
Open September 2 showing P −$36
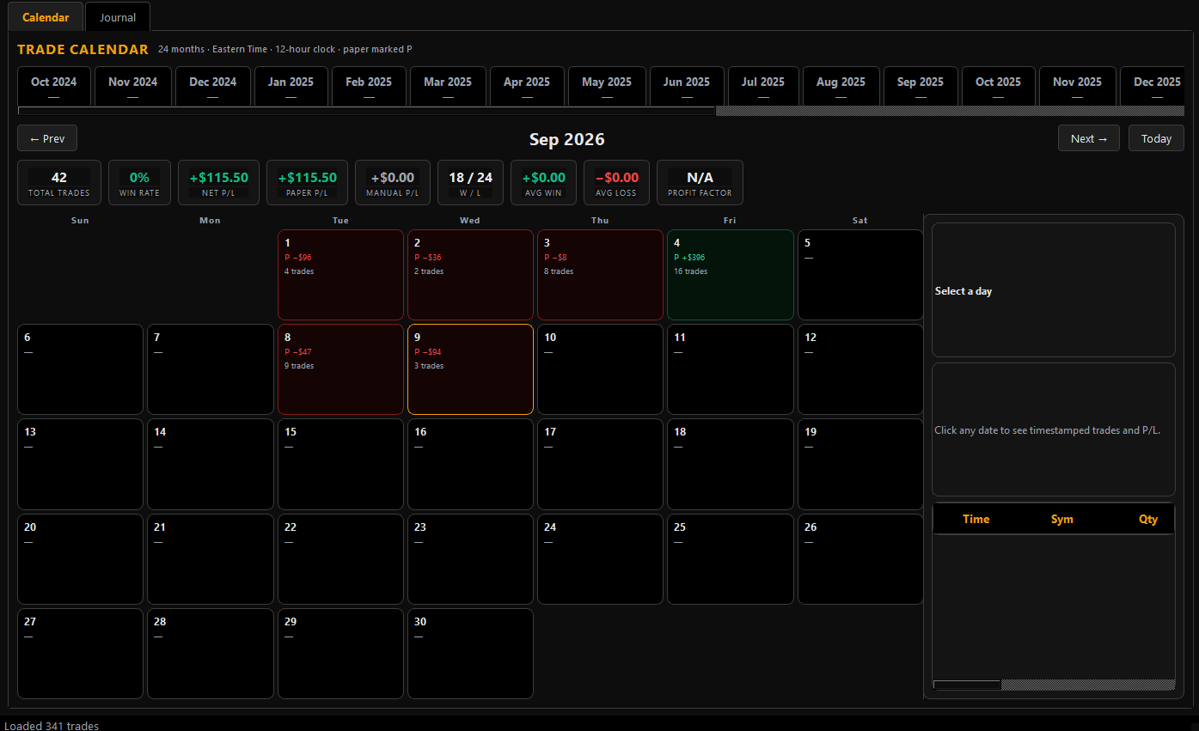[470, 275]
